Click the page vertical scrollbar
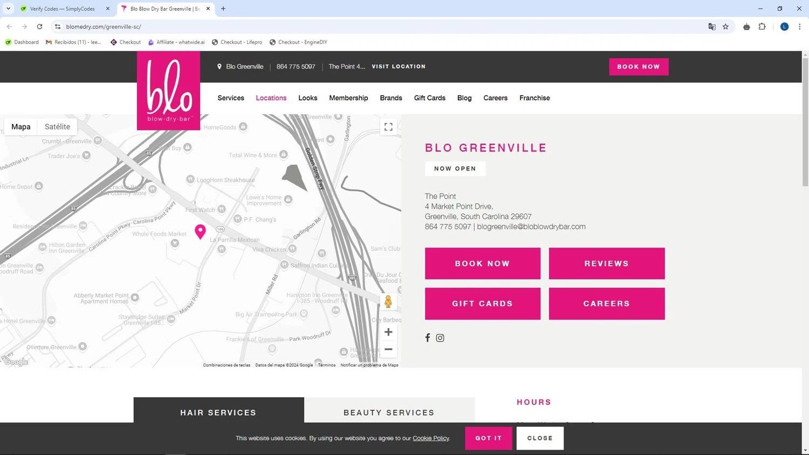 click(805, 123)
